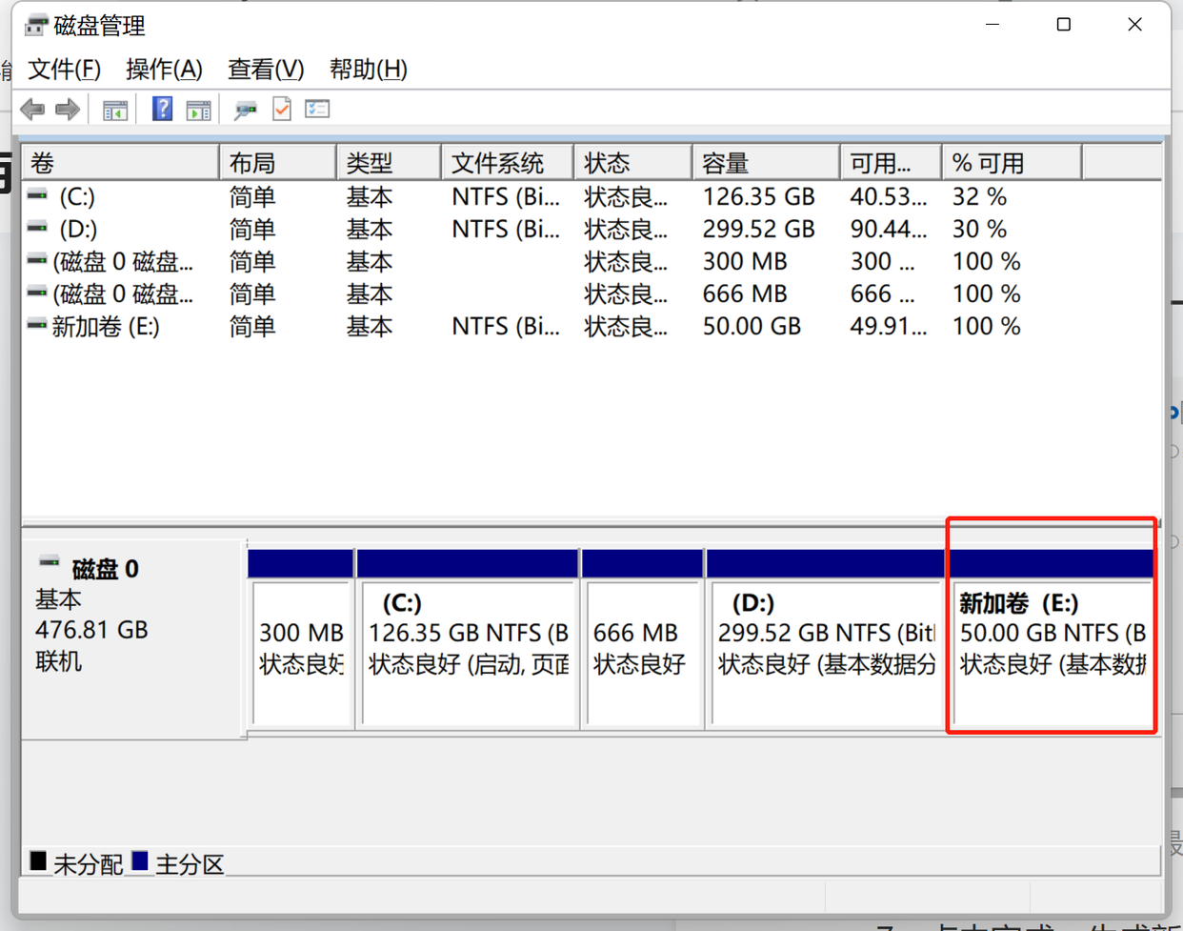Open the Help question-mark toolbar icon
The width and height of the screenshot is (1183, 931).
tap(163, 109)
